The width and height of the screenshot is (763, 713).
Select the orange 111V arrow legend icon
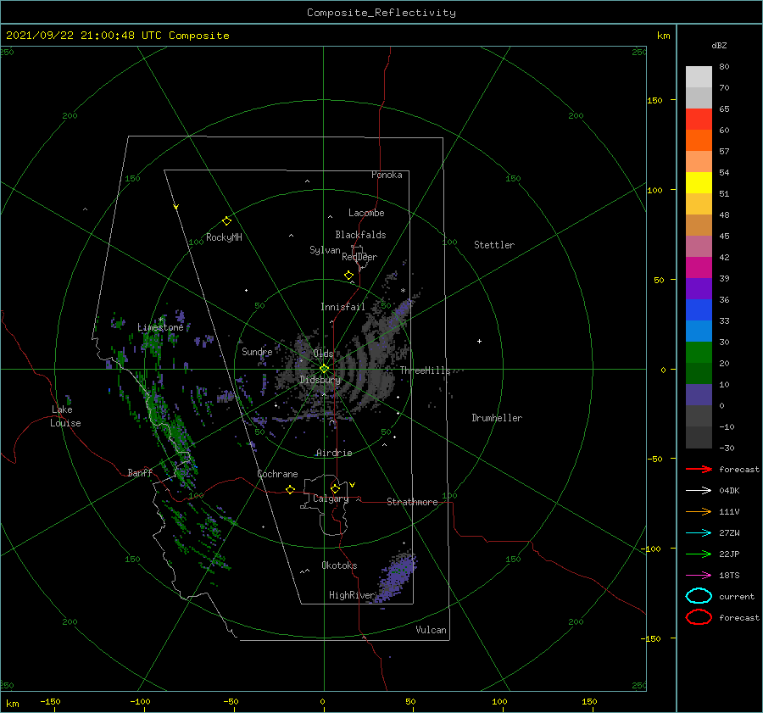699,511
